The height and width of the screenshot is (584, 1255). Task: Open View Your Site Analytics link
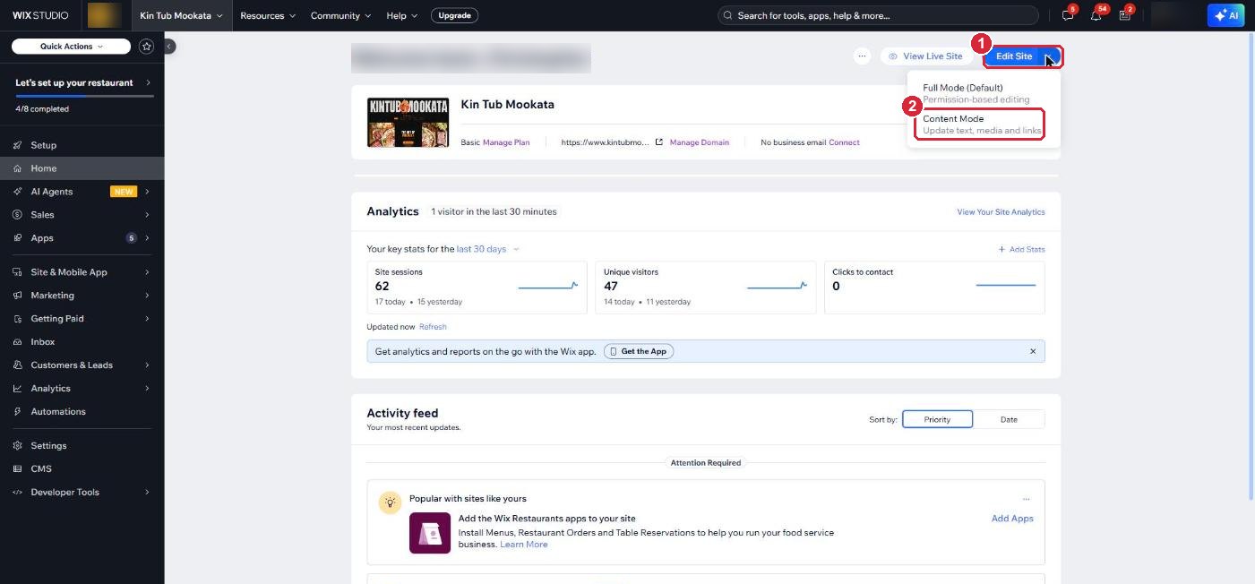1001,212
